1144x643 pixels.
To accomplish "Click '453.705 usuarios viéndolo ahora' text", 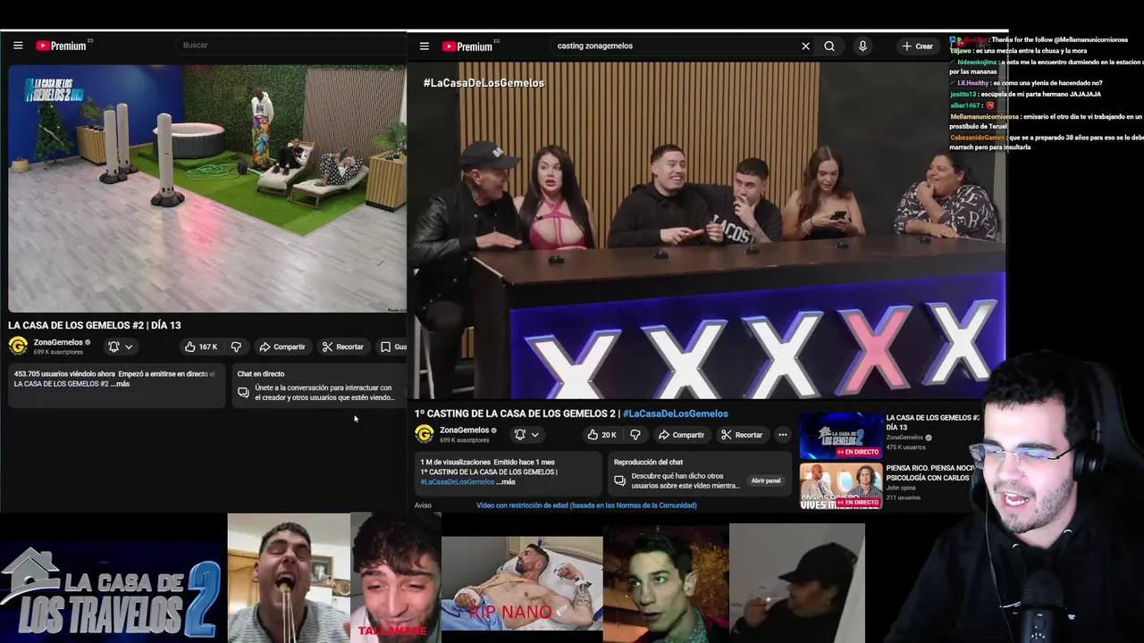I will click(x=64, y=374).
